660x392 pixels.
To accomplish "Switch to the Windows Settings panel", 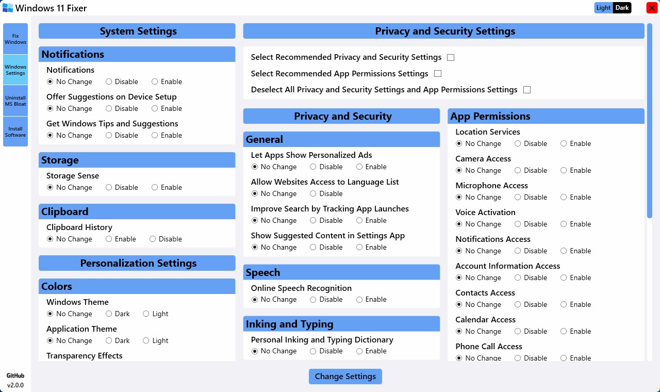I will 15,69.
